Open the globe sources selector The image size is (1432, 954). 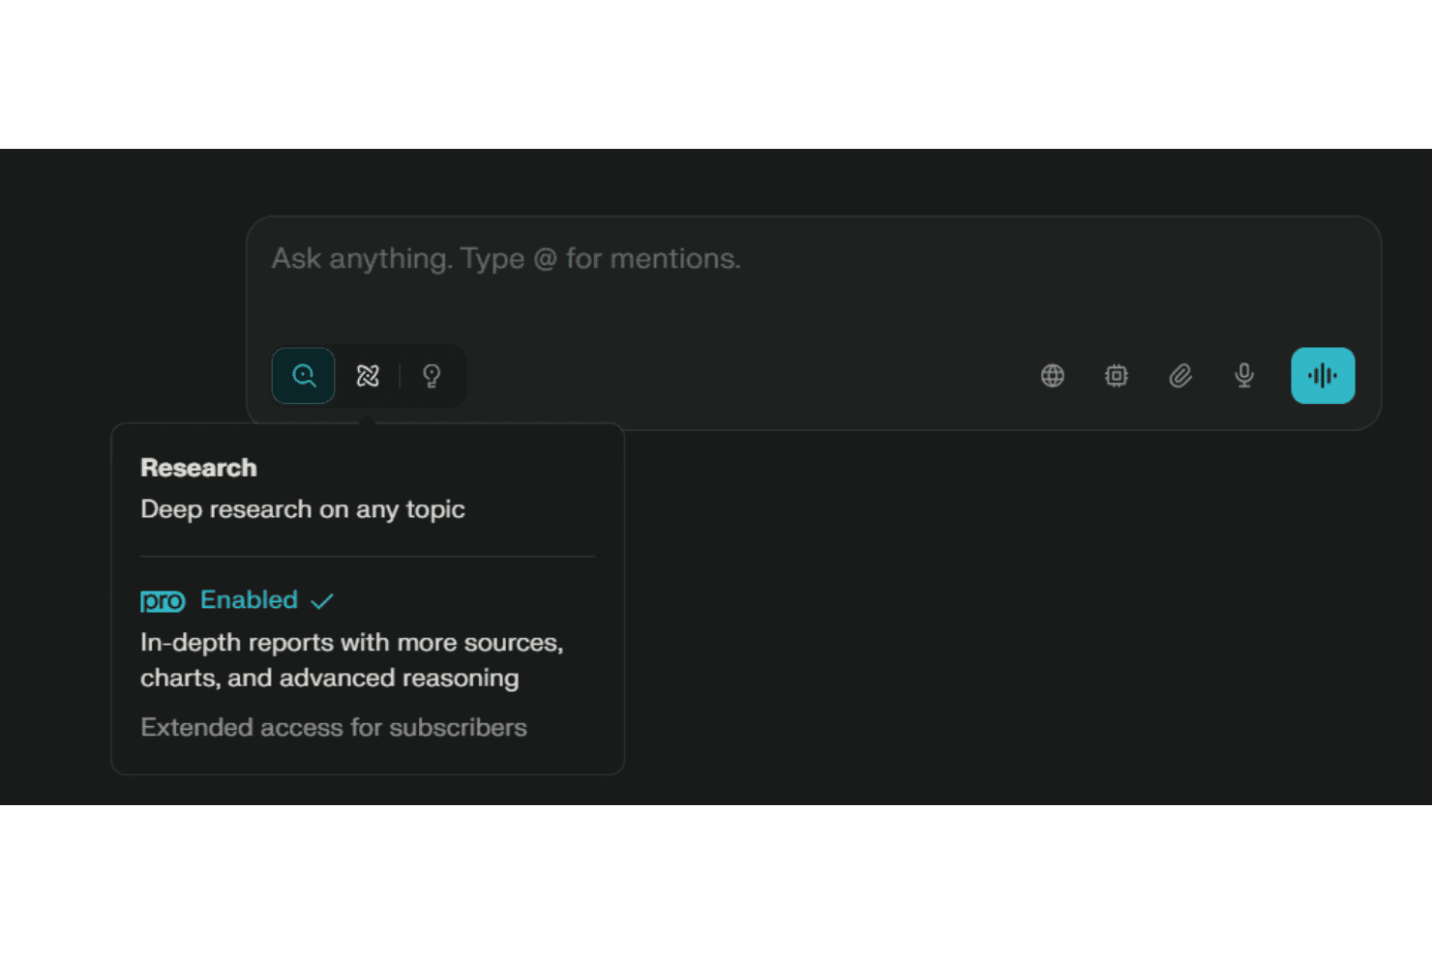click(x=1053, y=376)
